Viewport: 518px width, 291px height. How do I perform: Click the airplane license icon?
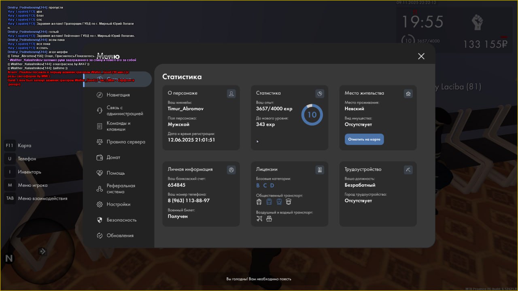[259, 219]
